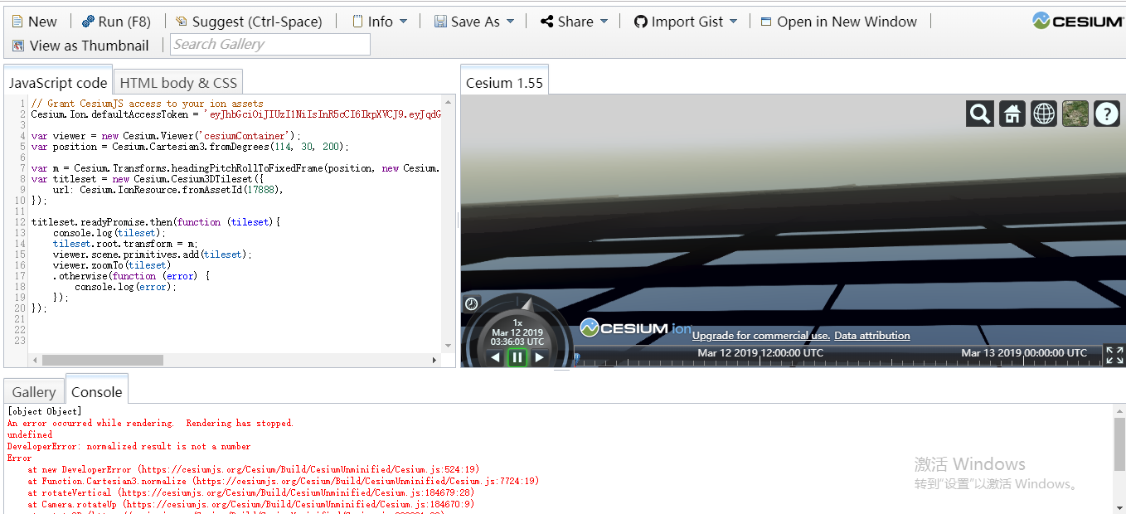Click code editor scroll down arrow
The width and height of the screenshot is (1126, 514).
coord(449,345)
